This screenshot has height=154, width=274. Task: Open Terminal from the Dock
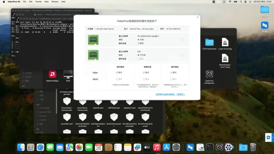point(210,147)
